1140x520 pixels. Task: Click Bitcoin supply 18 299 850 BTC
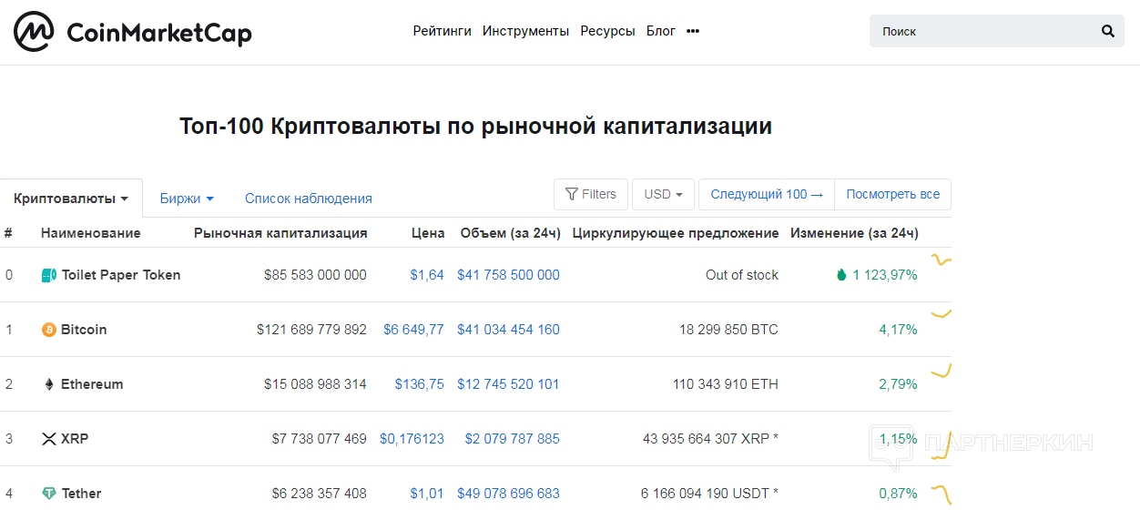(728, 330)
